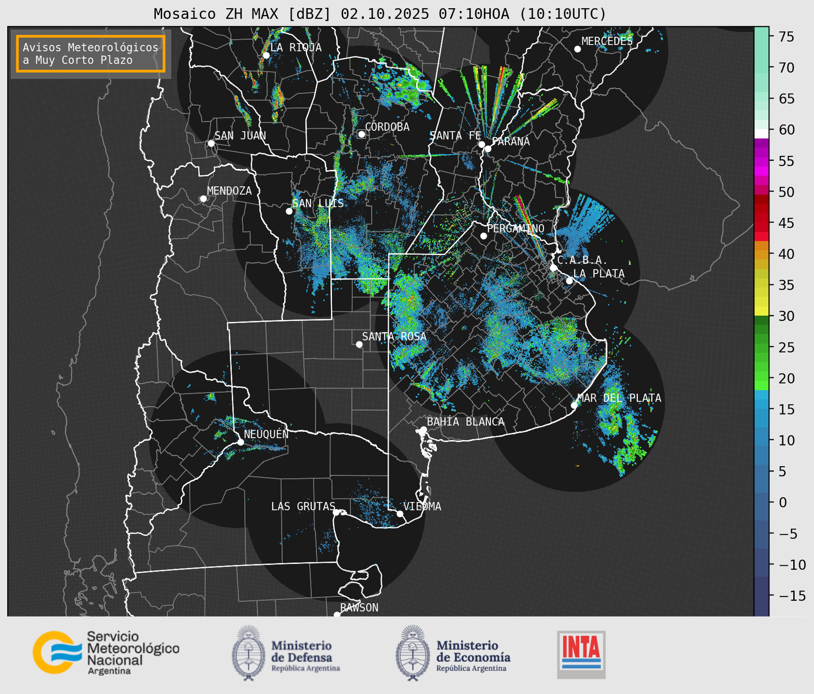Click the Ministerio de Defensa crest
The height and width of the screenshot is (694, 814).
[x=249, y=653]
